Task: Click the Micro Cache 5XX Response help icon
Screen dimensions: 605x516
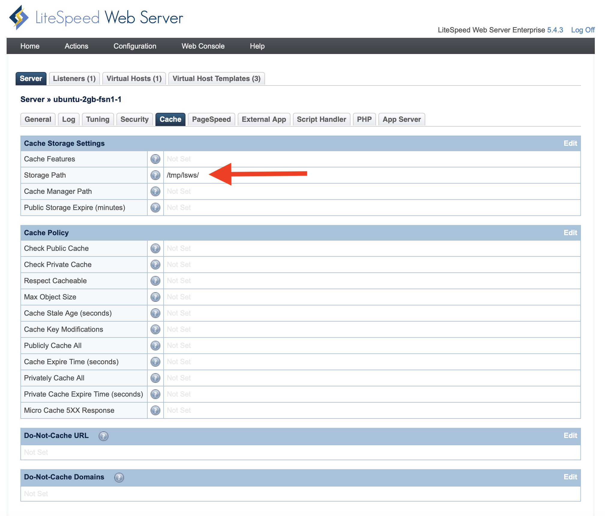Action: tap(155, 410)
